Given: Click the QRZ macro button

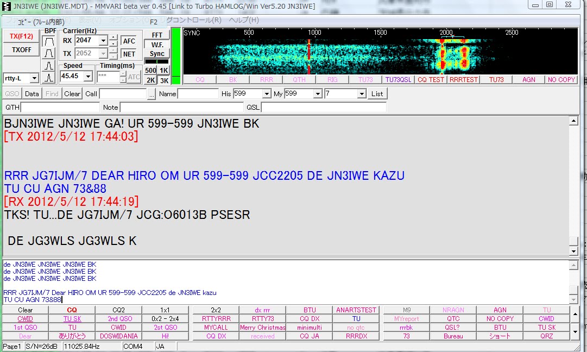Looking at the screenshot, I should pos(547,336).
